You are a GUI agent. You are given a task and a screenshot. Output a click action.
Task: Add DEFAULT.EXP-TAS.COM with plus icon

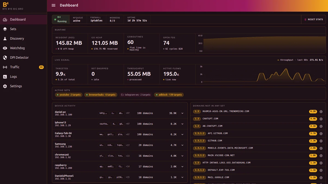[321, 170]
